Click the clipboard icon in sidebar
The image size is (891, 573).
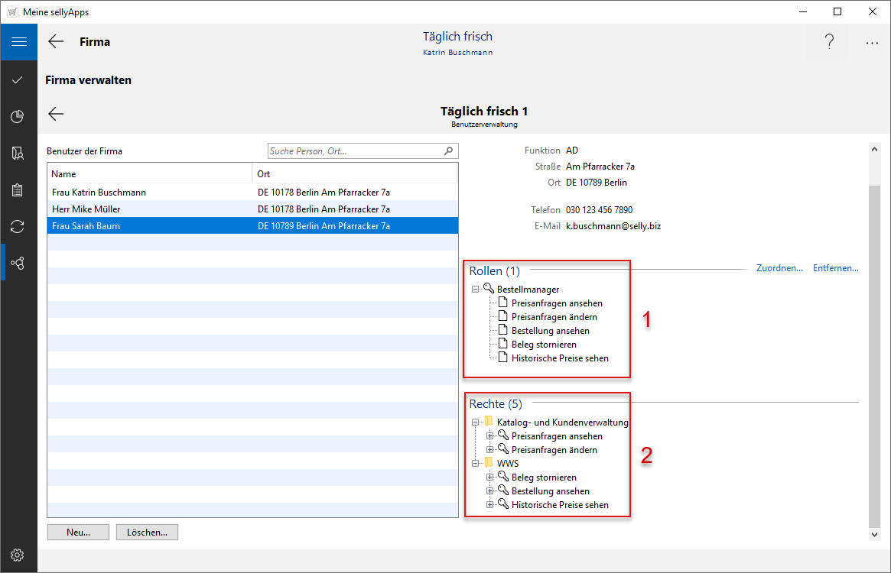(x=18, y=190)
